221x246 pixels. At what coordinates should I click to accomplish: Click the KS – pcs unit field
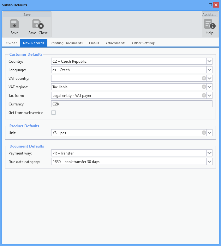click(126, 133)
